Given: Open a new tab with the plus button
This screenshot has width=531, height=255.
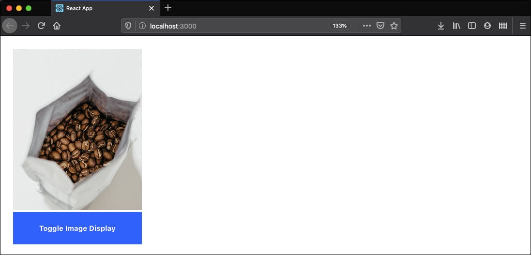Looking at the screenshot, I should [168, 8].
